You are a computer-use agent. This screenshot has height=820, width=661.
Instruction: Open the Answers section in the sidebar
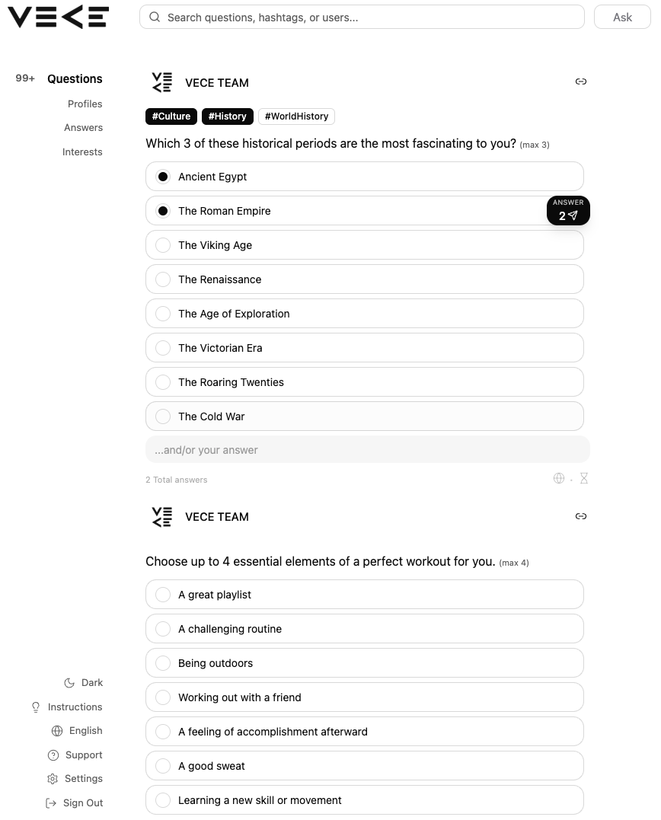(x=83, y=127)
